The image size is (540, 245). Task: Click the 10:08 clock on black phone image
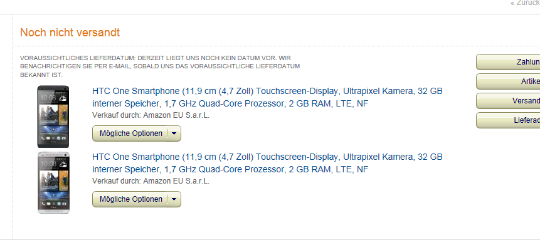pyautogui.click(x=48, y=98)
